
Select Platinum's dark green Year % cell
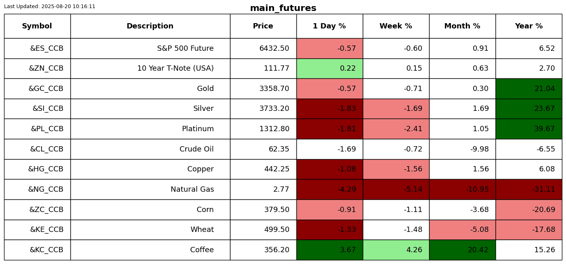529,129
